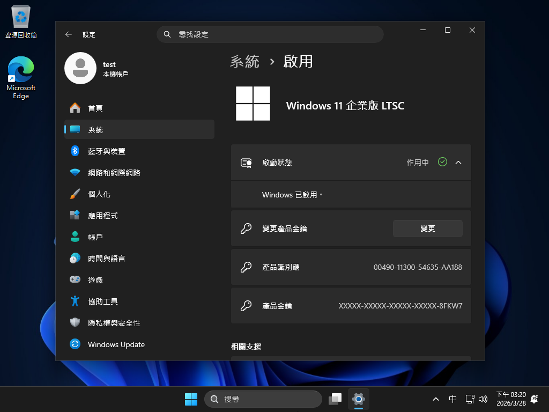
Task: Collapse the activation state section
Action: [x=458, y=163]
